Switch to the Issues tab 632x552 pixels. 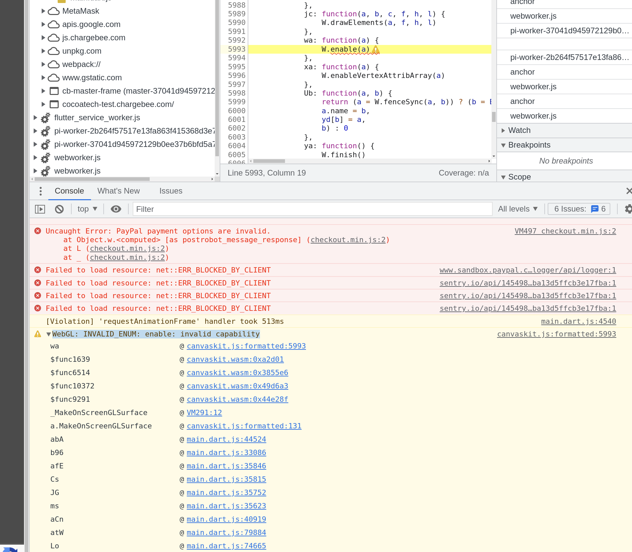click(x=171, y=191)
